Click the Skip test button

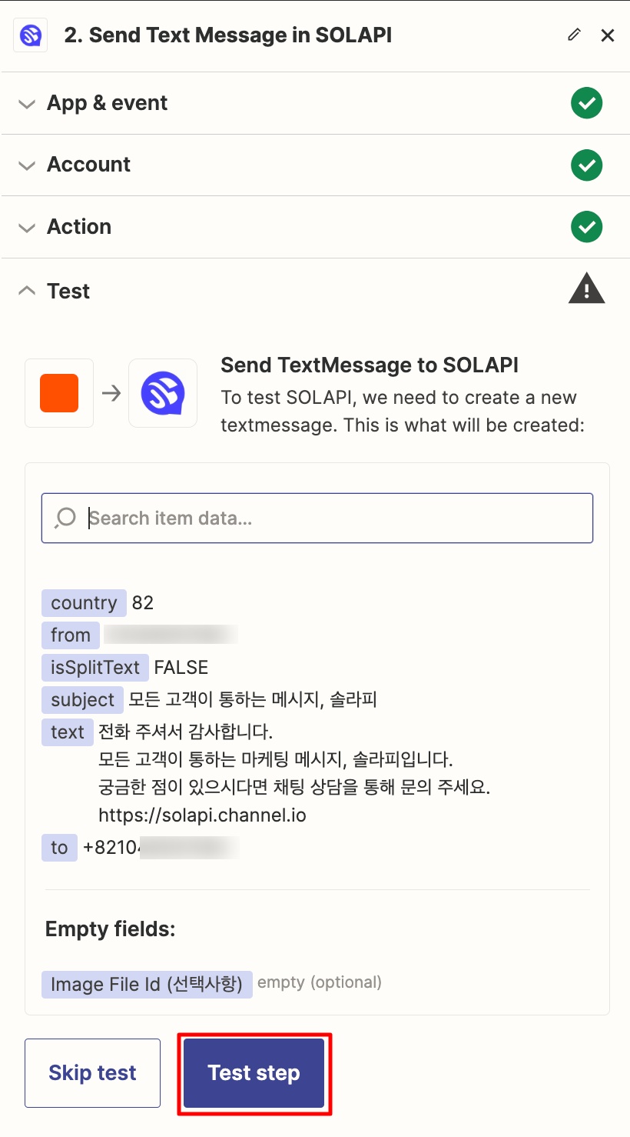coord(92,1073)
